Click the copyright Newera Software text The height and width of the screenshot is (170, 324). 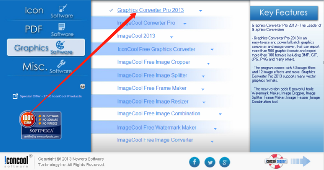(71, 162)
